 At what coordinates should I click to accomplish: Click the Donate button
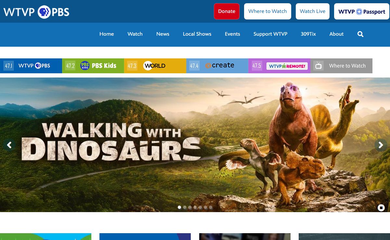[227, 11]
